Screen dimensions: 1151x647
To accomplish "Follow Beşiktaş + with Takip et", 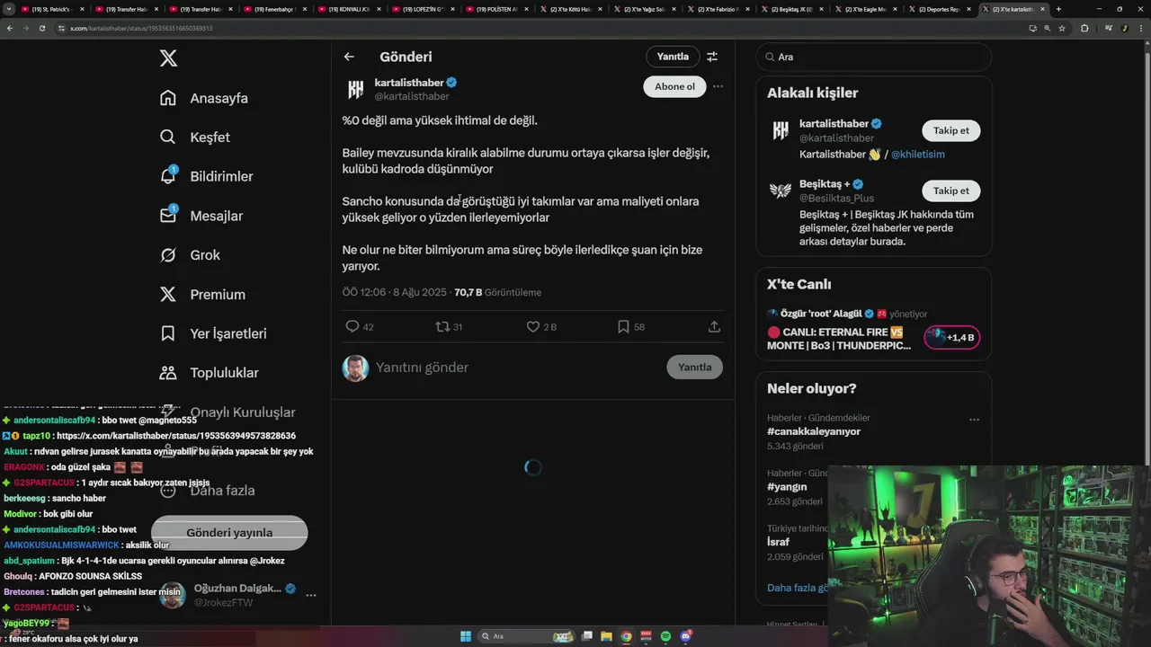I will 951,191.
